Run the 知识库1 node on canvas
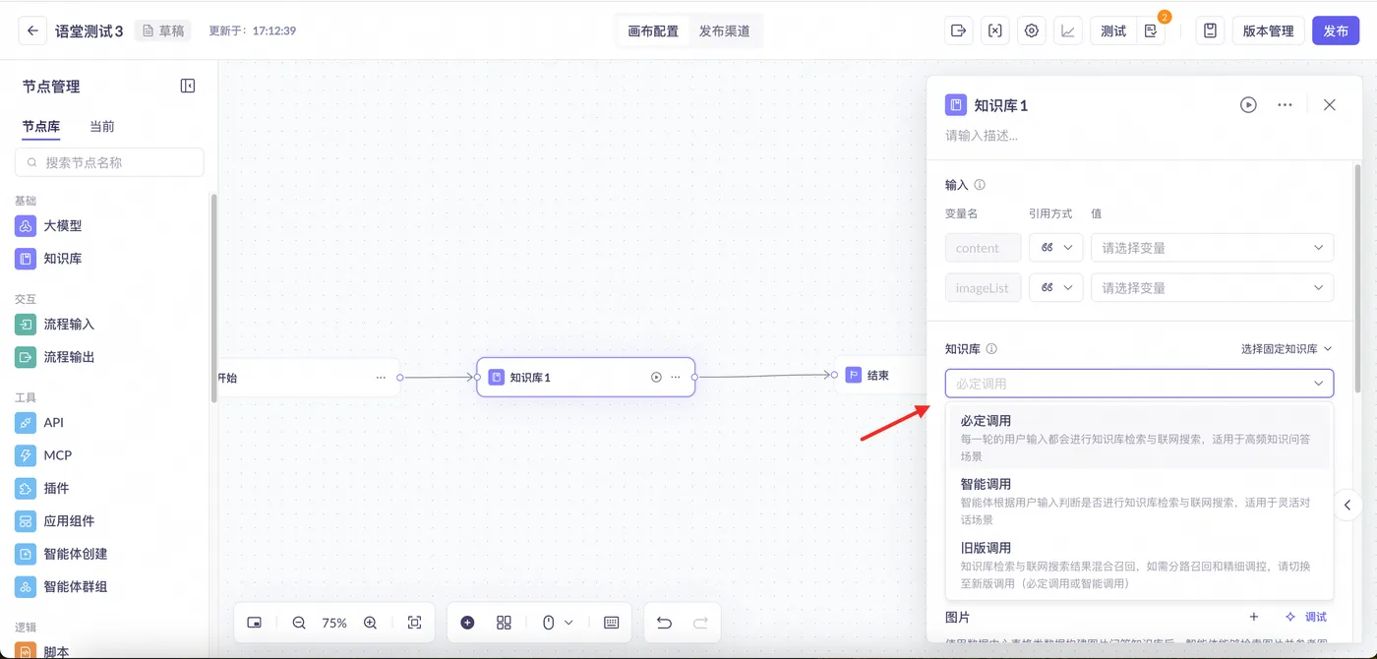1377x659 pixels. [x=656, y=377]
